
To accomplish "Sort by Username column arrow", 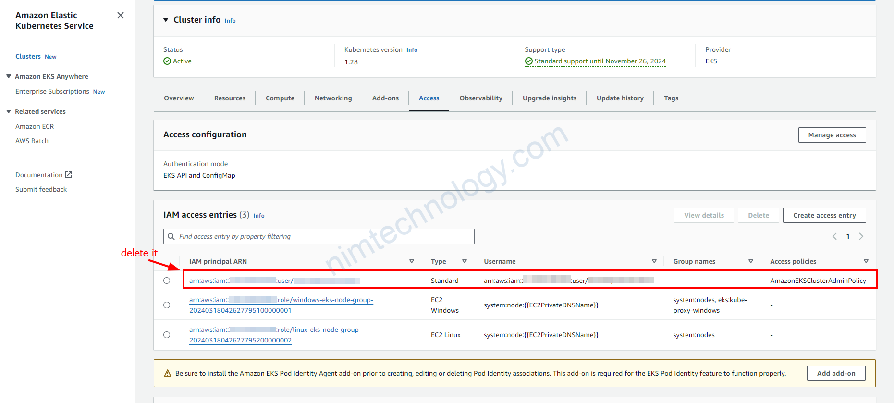I will click(x=654, y=261).
